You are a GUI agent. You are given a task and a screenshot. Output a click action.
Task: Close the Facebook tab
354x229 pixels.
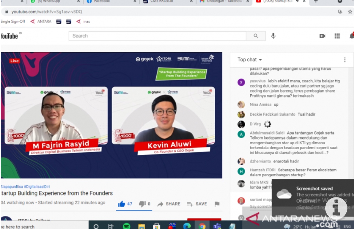135,1
